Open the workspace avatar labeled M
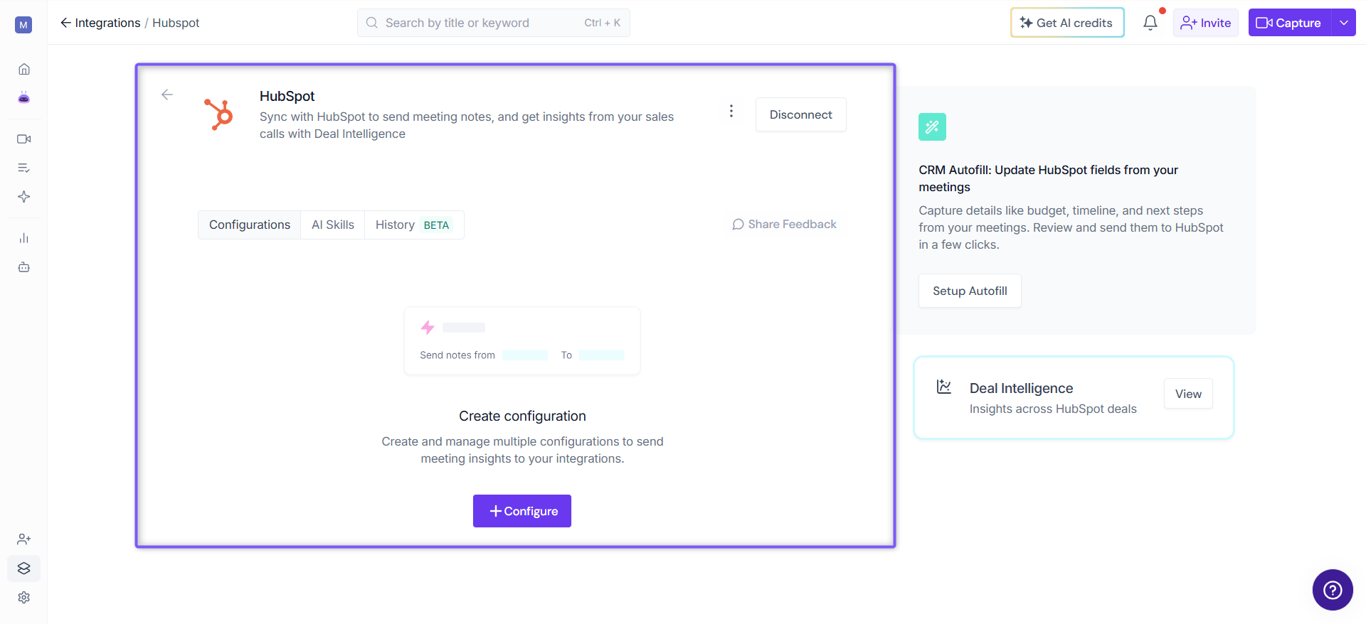Image resolution: width=1366 pixels, height=624 pixels. coord(23,25)
